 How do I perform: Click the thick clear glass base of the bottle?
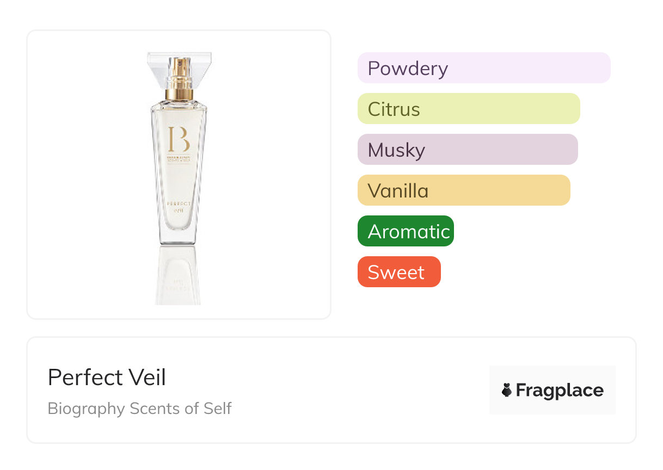[179, 237]
